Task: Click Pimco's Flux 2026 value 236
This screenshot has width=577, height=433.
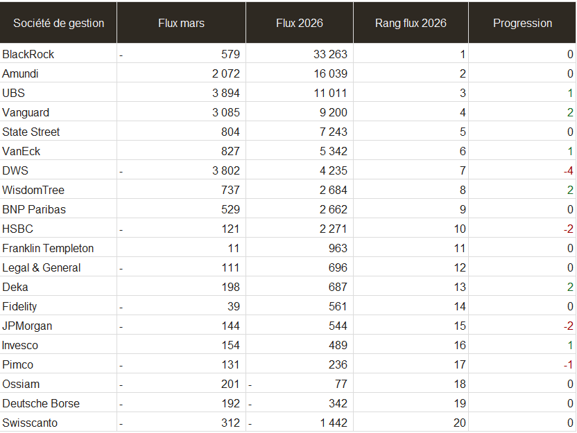Action: [x=338, y=365]
